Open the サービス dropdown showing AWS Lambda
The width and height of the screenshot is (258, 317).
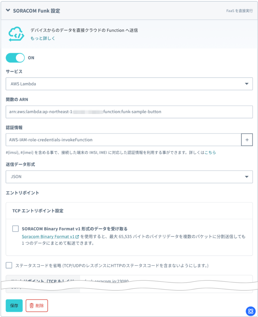click(129, 84)
